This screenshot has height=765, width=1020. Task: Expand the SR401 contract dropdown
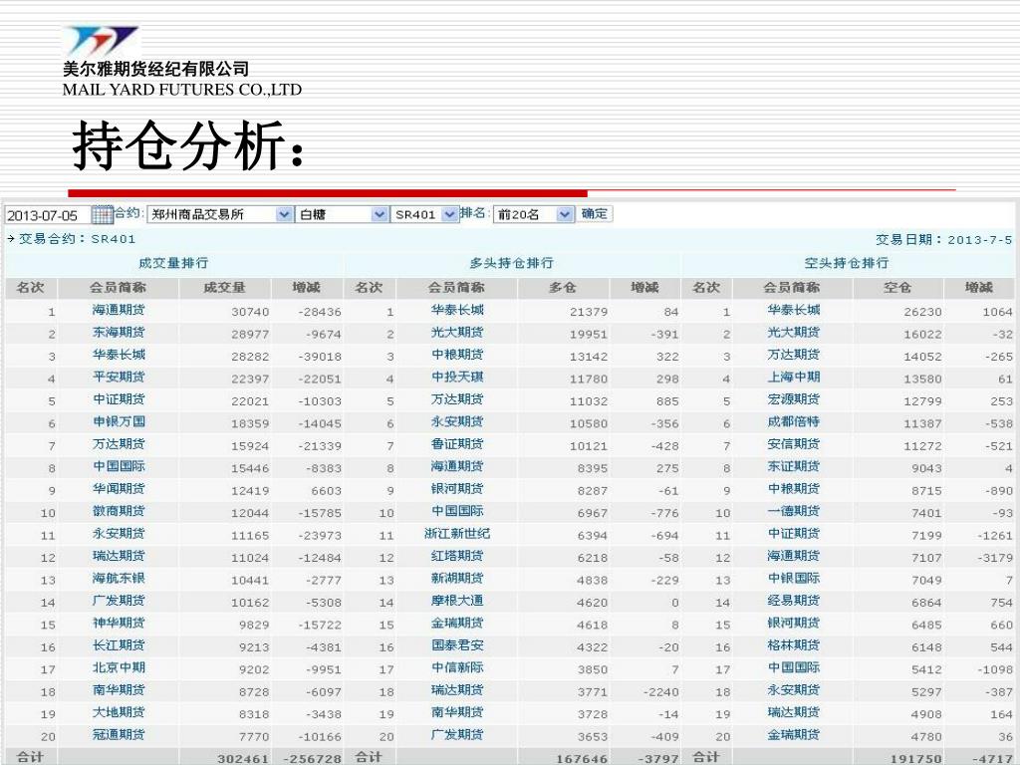coord(424,214)
